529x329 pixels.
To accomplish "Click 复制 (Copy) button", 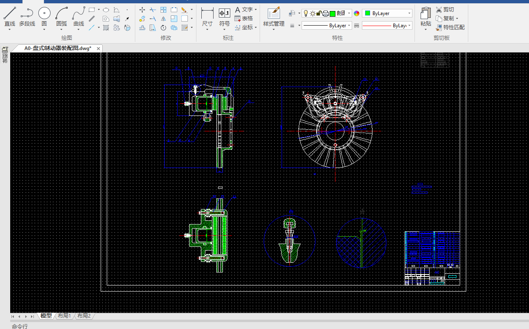I will point(445,19).
